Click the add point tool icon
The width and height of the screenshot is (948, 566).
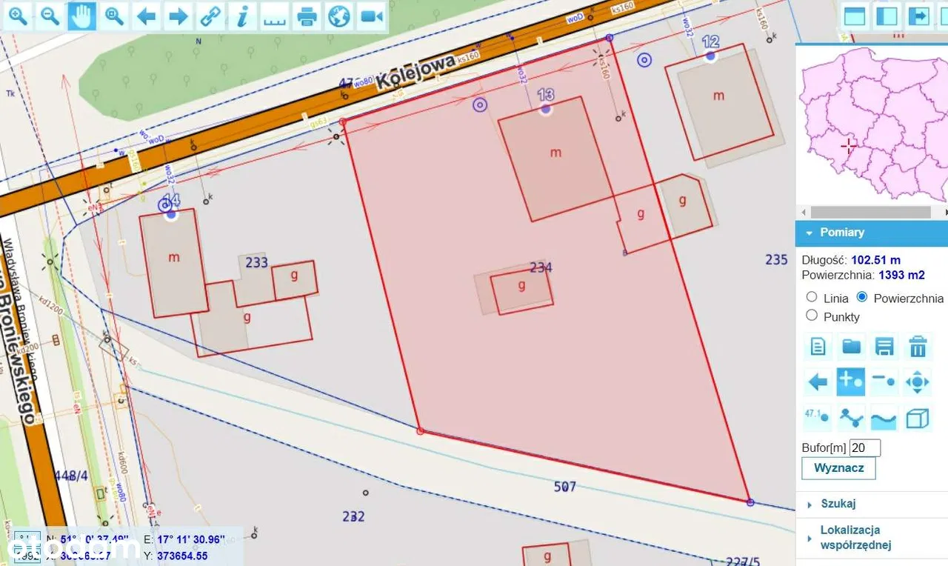pyautogui.click(x=850, y=382)
